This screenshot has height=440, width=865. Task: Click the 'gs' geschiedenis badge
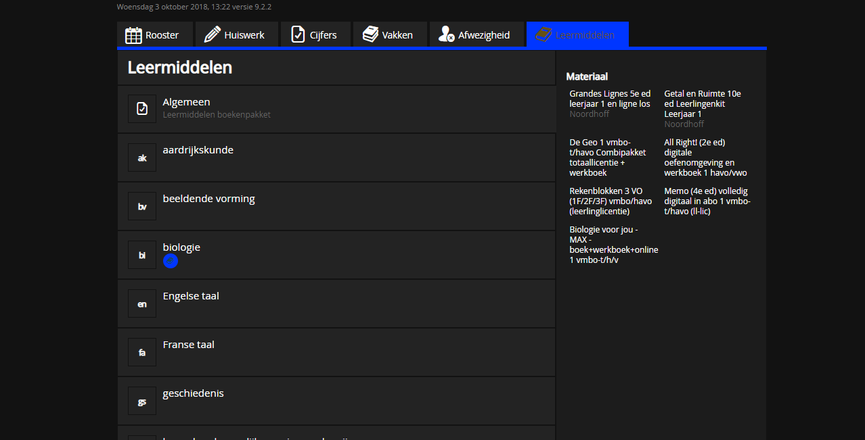click(142, 401)
